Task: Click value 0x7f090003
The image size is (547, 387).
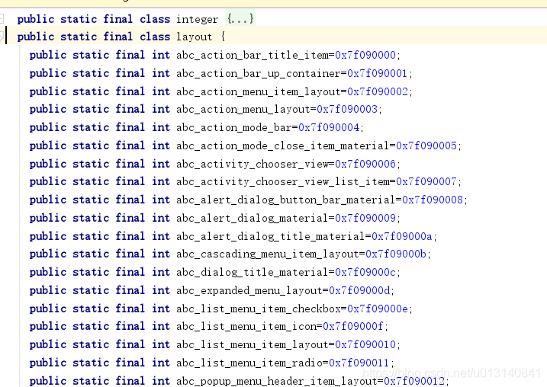Action: (347, 110)
